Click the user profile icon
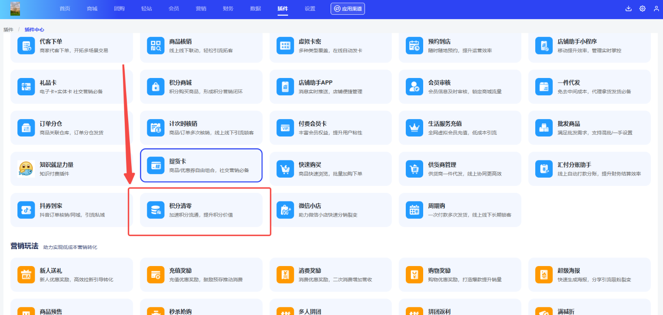 (656, 9)
